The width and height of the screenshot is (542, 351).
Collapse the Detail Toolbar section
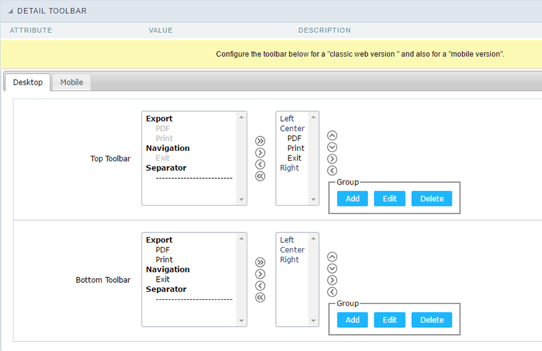coord(12,11)
